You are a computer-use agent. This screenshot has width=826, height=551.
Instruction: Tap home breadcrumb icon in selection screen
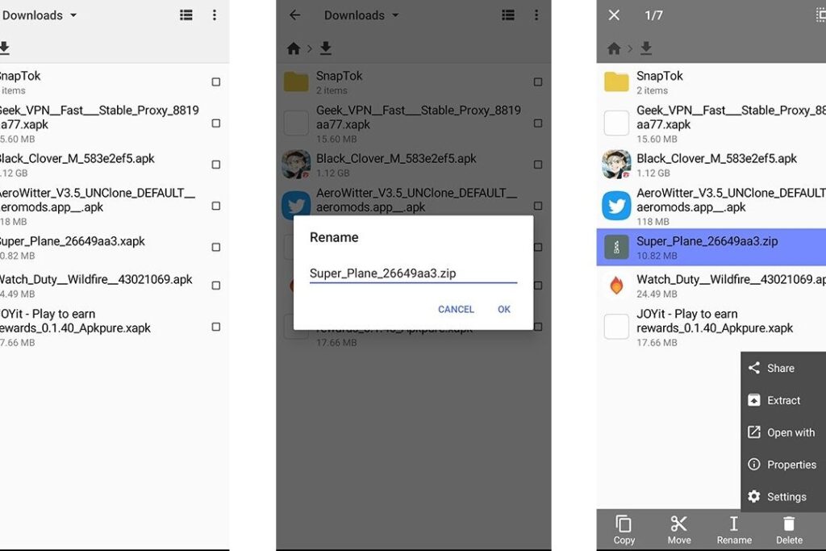[x=614, y=48]
